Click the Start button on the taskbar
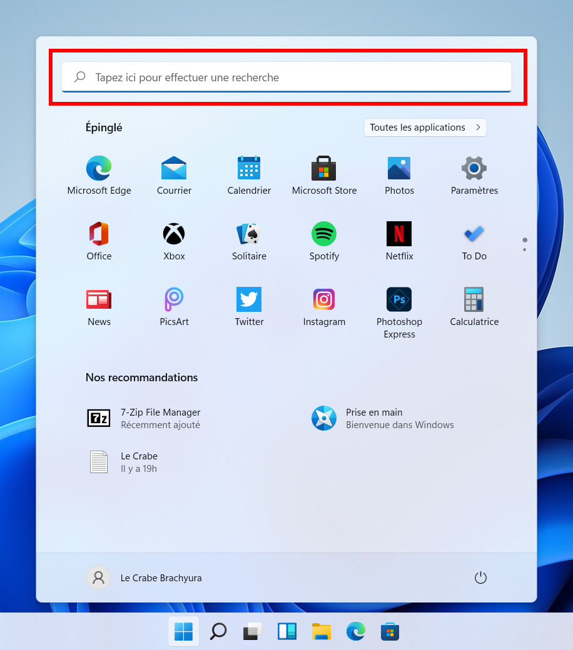573x650 pixels. 183,631
